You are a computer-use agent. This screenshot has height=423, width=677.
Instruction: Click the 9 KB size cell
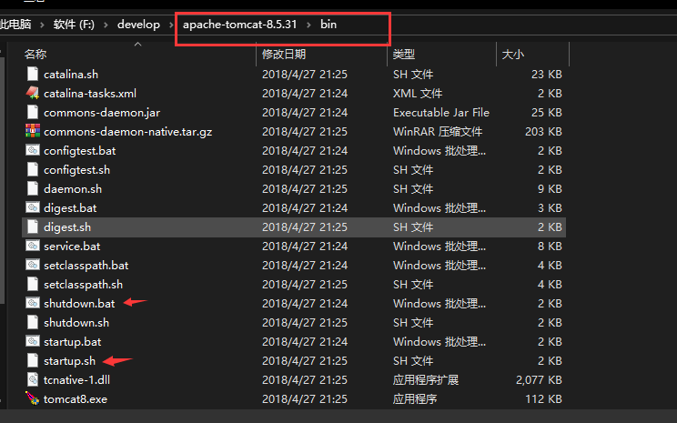[550, 188]
